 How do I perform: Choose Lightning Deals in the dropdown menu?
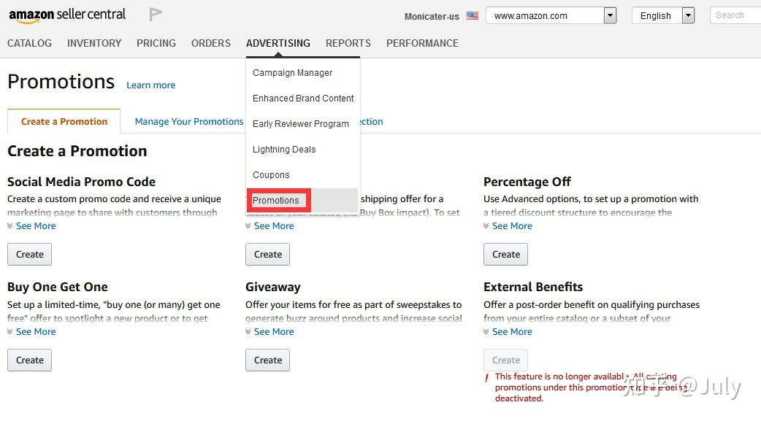coord(284,150)
